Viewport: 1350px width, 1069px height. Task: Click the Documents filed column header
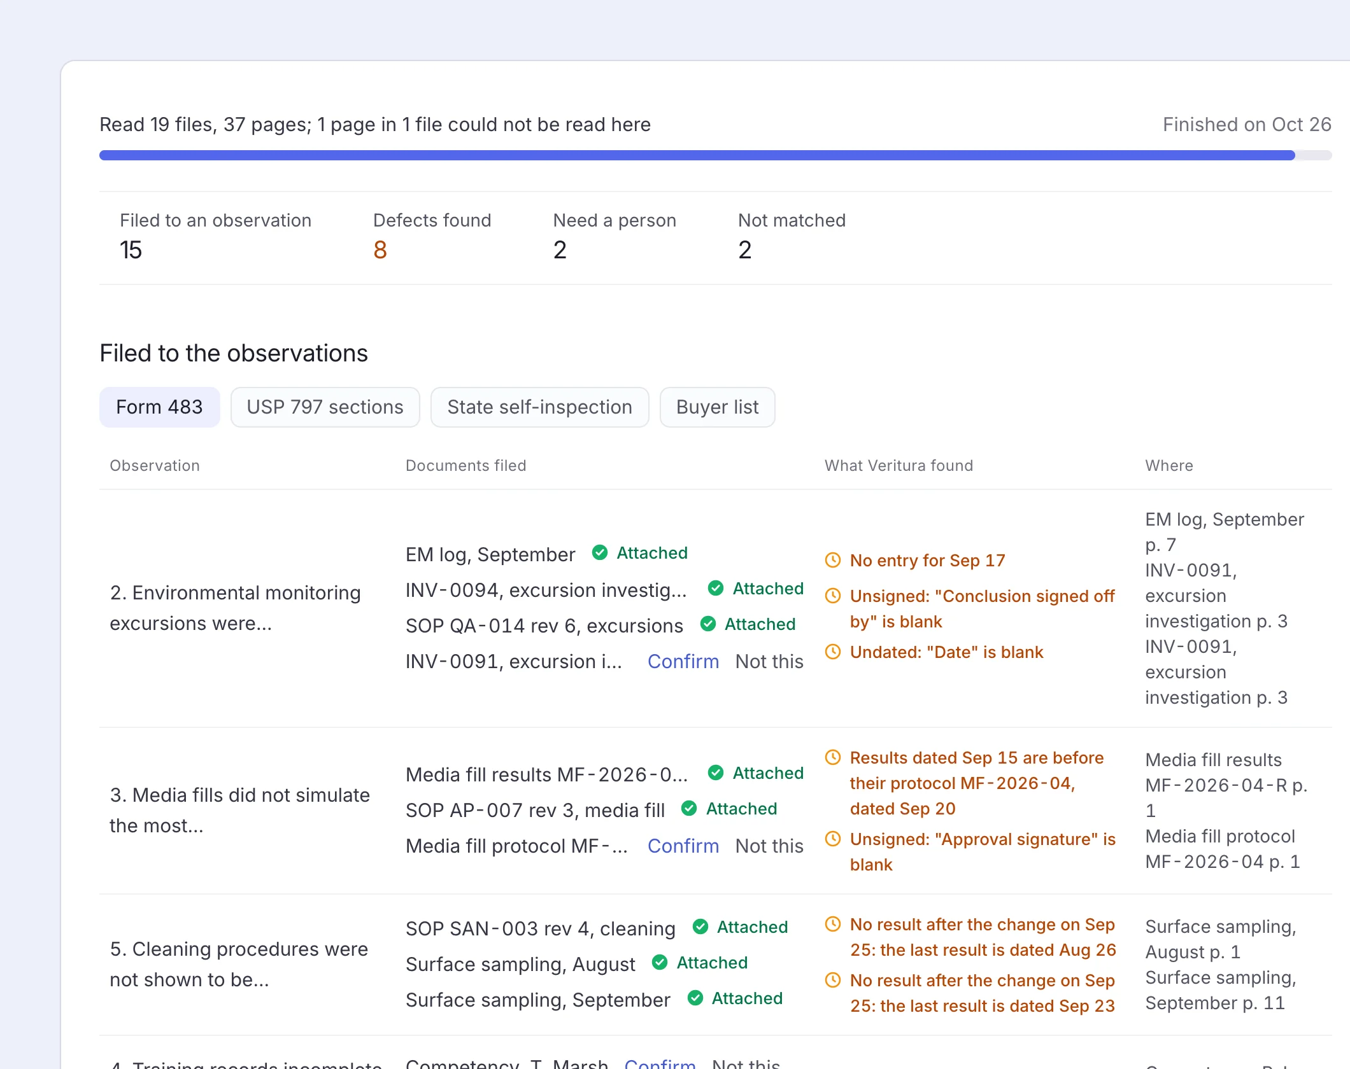465,466
